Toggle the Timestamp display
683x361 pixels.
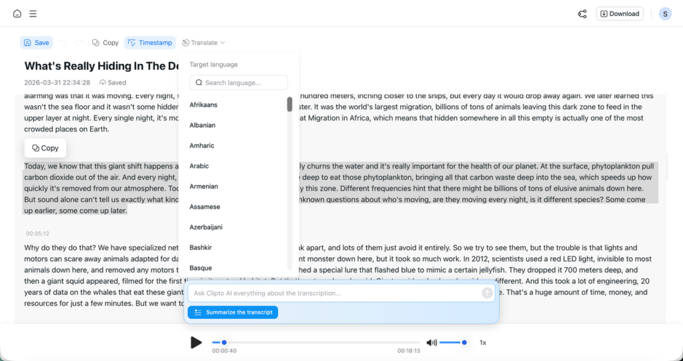click(x=150, y=43)
